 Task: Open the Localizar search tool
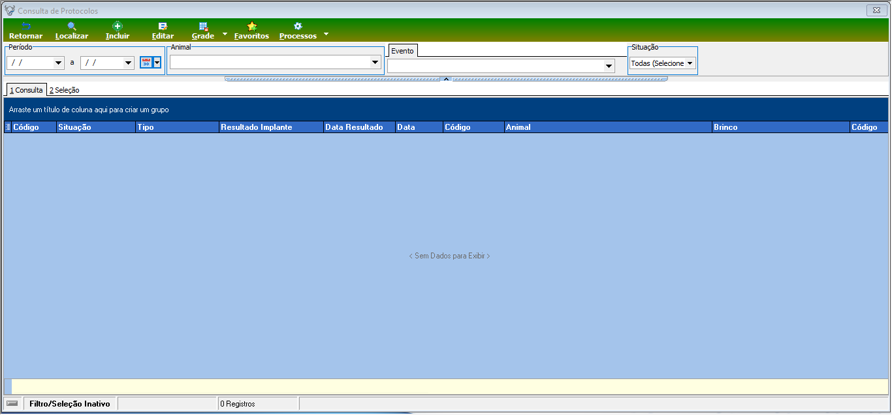coord(72,31)
